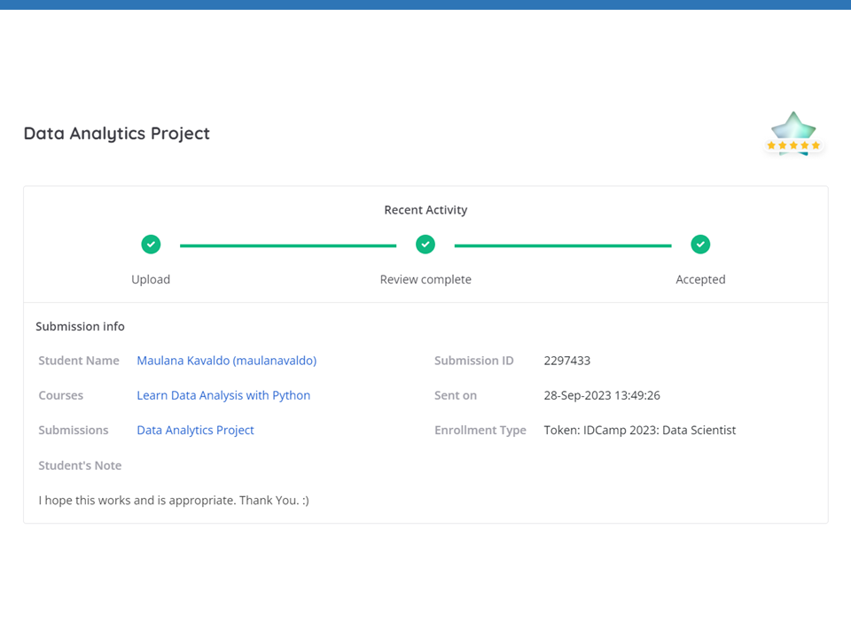
Task: Follow the Data Analytics Project submission link
Action: (x=195, y=430)
